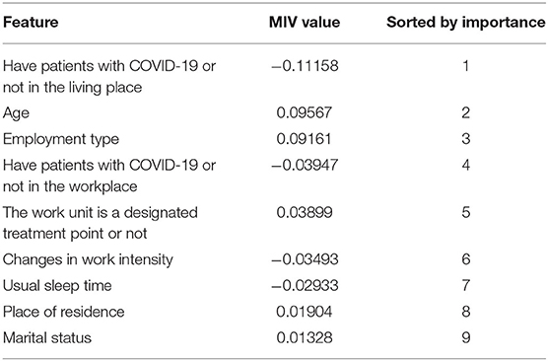Click importance rank 9 cell
Image resolution: width=548 pixels, height=361 pixels.
465,337
